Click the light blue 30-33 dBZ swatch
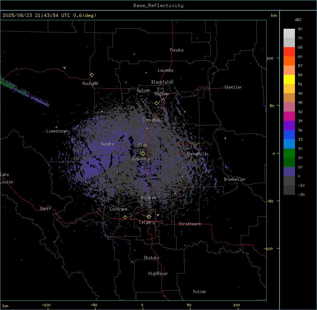 coord(289,144)
